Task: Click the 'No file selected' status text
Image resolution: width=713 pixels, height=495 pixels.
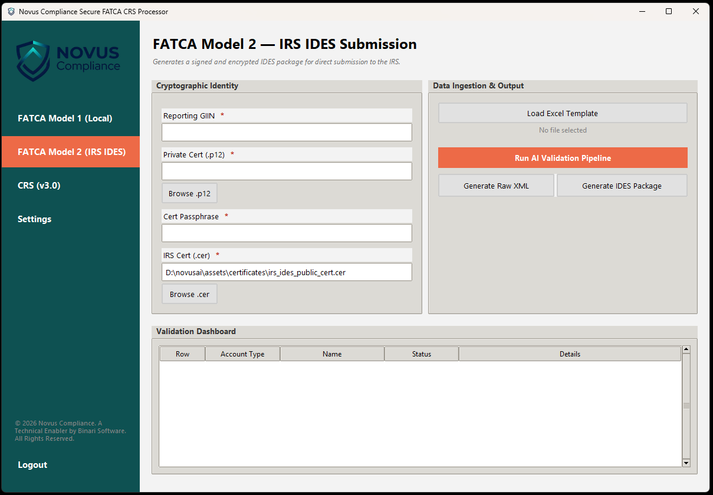Action: click(563, 130)
